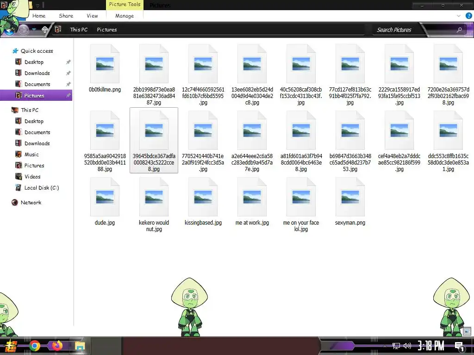Viewport: 474px width, 355px height.
Task: Select the me at work.jpg file
Action: [x=252, y=202]
